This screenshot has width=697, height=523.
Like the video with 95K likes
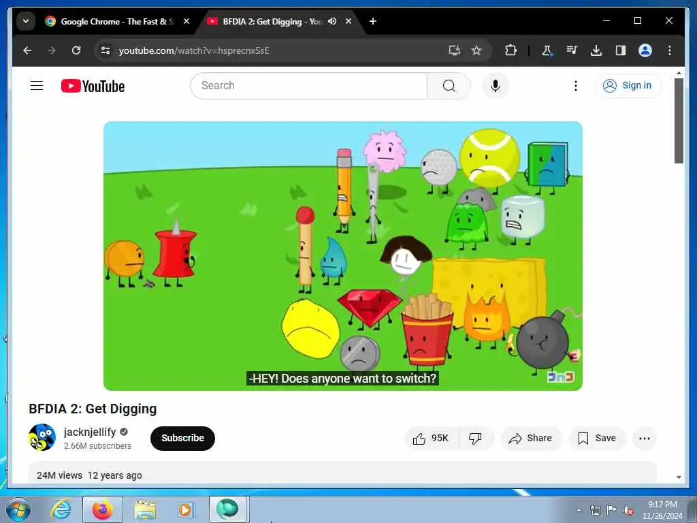(431, 439)
